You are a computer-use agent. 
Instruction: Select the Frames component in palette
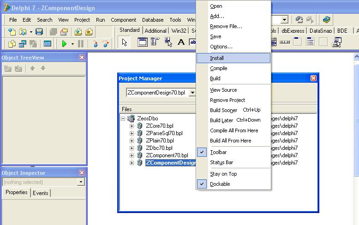pyautogui.click(x=143, y=42)
